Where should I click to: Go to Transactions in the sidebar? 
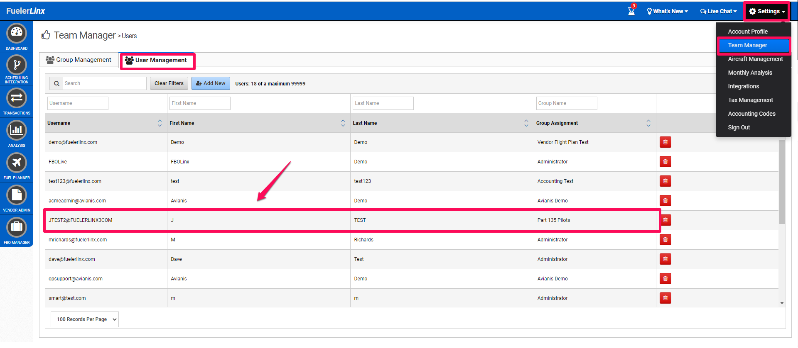(x=17, y=98)
